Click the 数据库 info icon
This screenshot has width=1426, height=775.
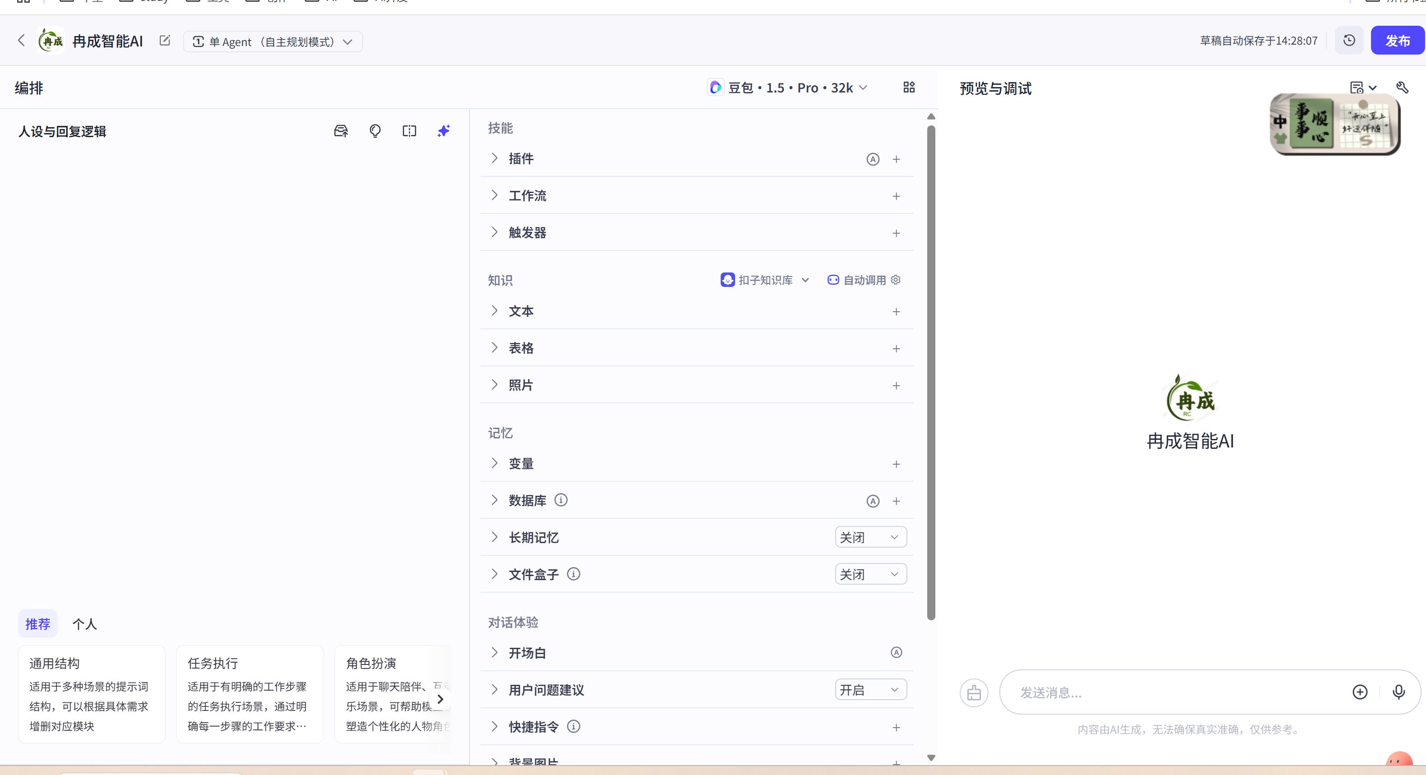coord(561,500)
